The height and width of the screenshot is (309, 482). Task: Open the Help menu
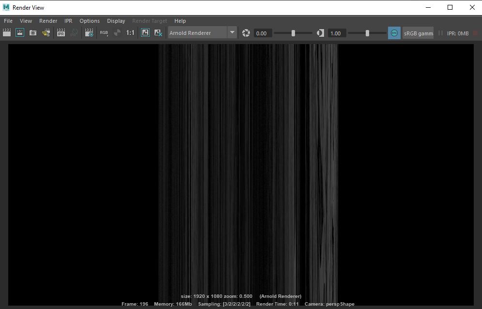click(x=180, y=21)
